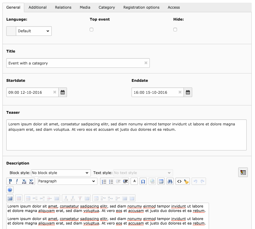Check the Hide checkbox
255x229 pixels.
coord(175,30)
